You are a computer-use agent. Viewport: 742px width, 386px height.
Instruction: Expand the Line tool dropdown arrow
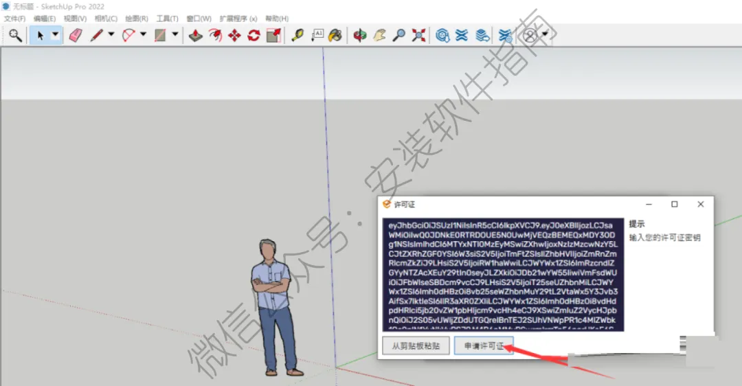[111, 34]
